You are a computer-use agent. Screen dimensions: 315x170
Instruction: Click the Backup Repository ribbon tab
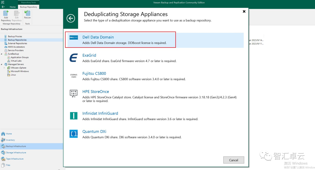pyautogui.click(x=28, y=7)
